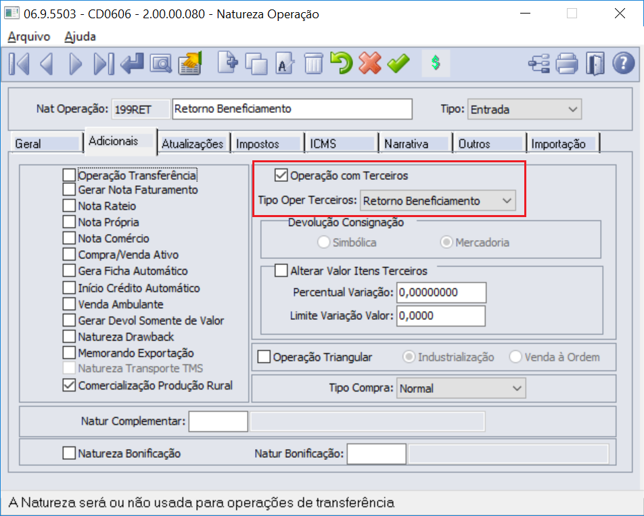Select the Venda à Ordem radio option

[x=515, y=356]
